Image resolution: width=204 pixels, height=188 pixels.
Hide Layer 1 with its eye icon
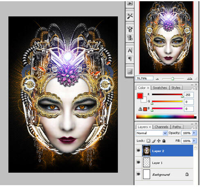tap(139, 162)
